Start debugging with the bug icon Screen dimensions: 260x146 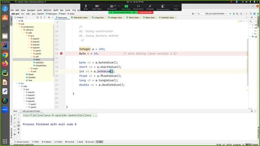click(x=234, y=13)
